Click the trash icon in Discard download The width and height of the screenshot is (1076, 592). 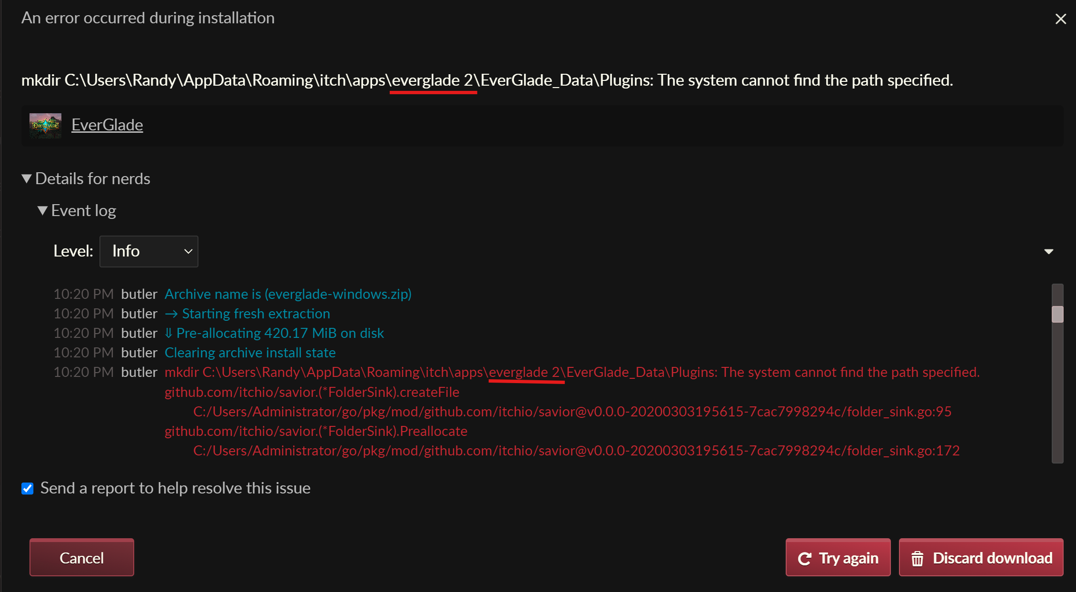tap(917, 559)
